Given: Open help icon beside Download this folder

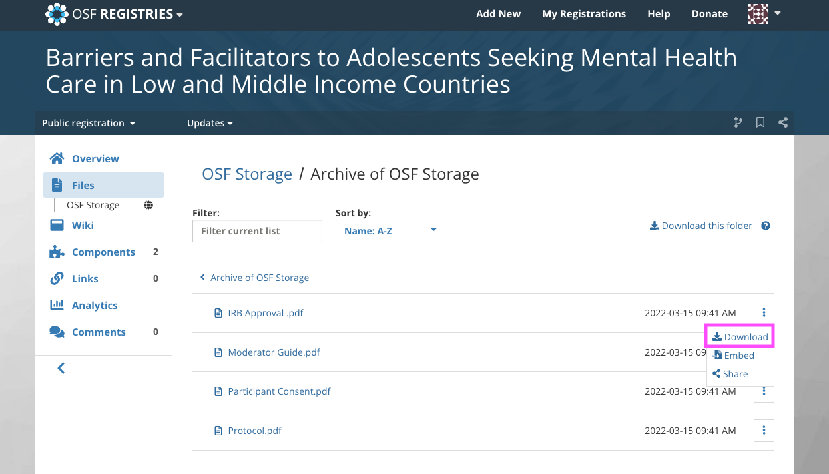Looking at the screenshot, I should pos(766,226).
